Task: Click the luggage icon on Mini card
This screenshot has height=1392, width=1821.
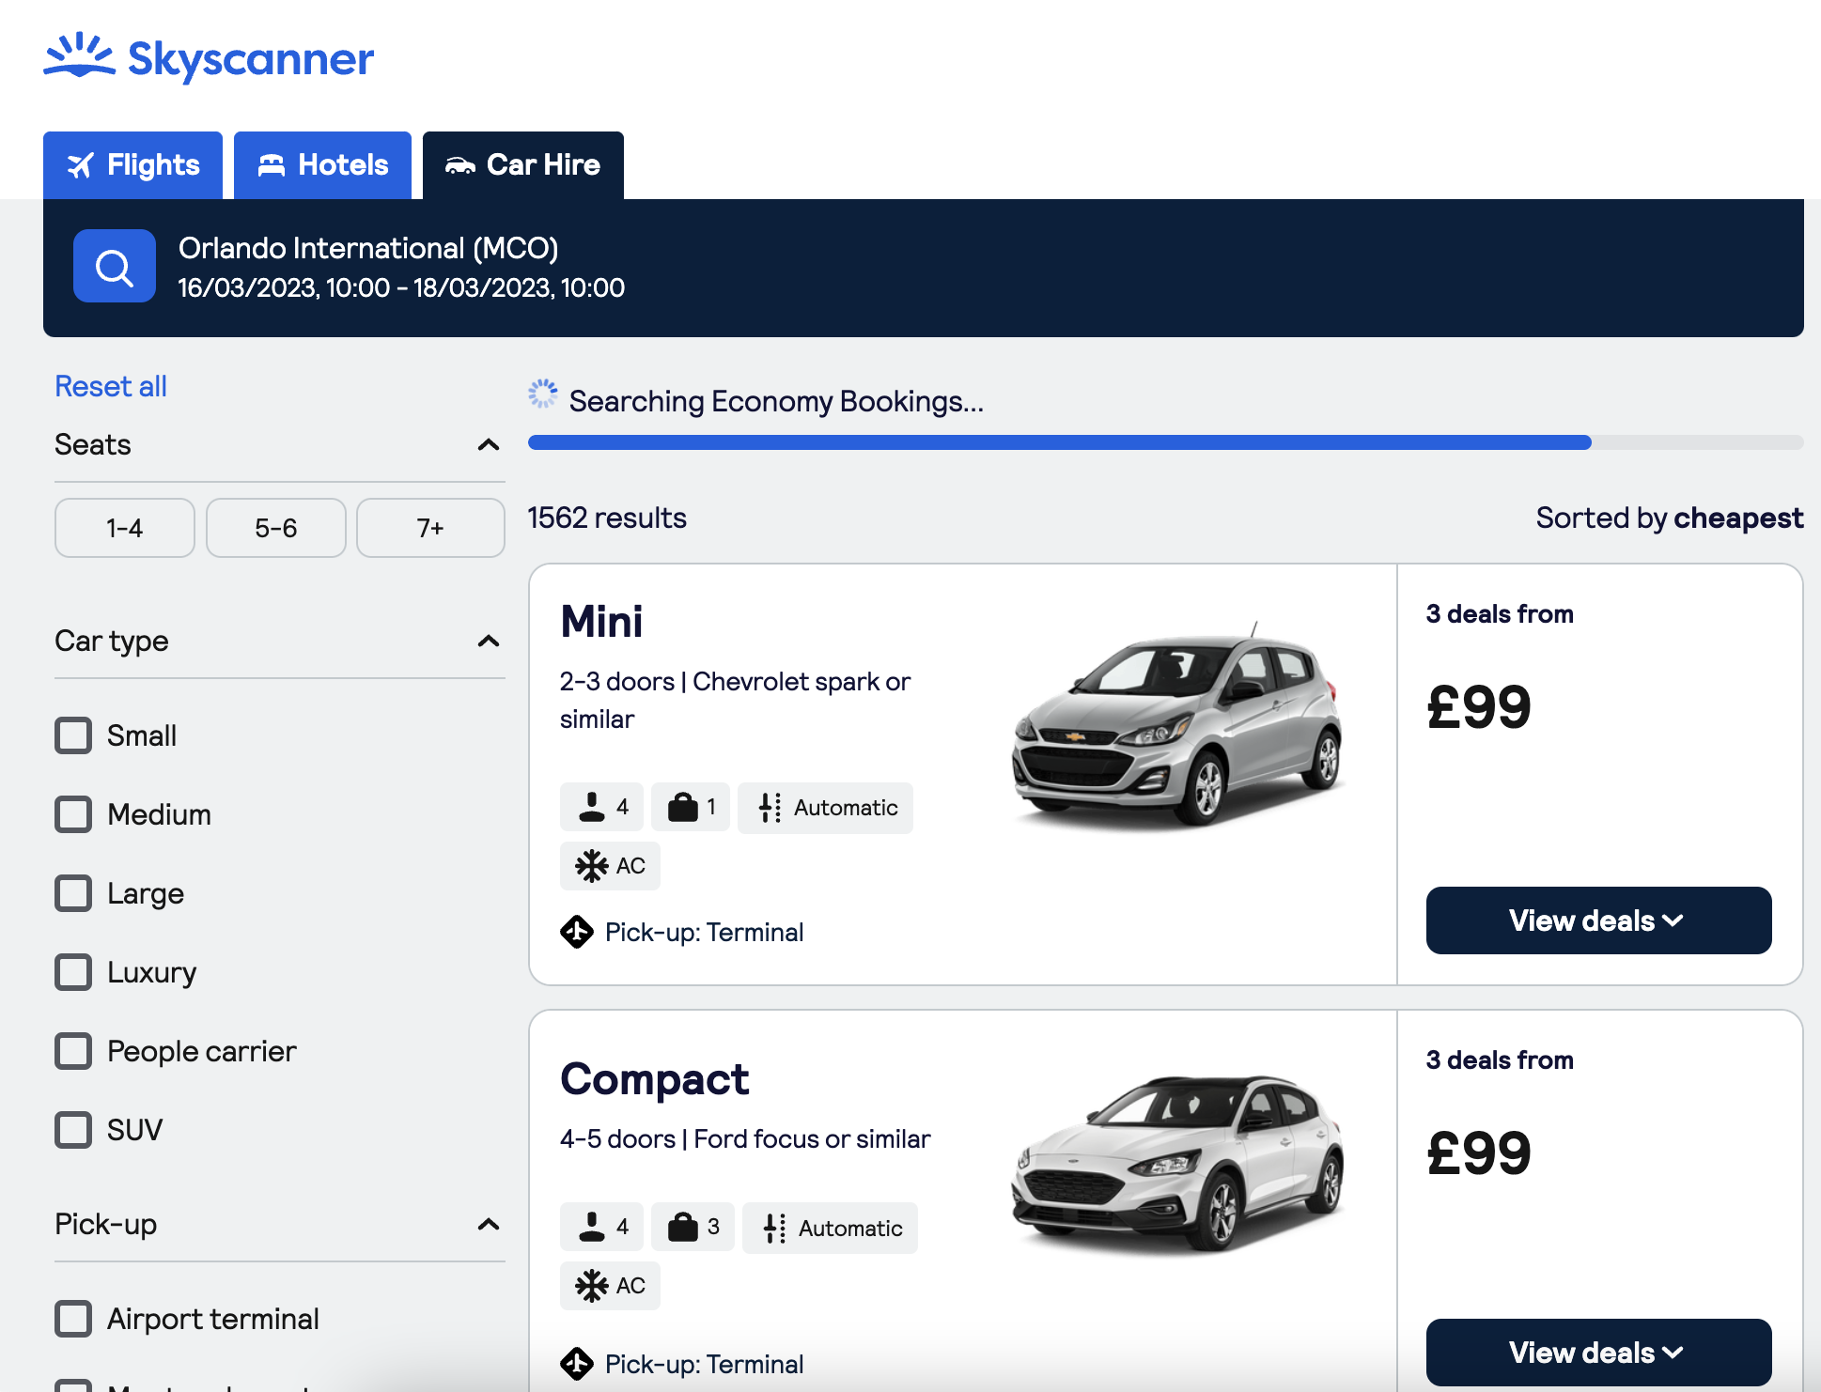Action: pos(683,807)
